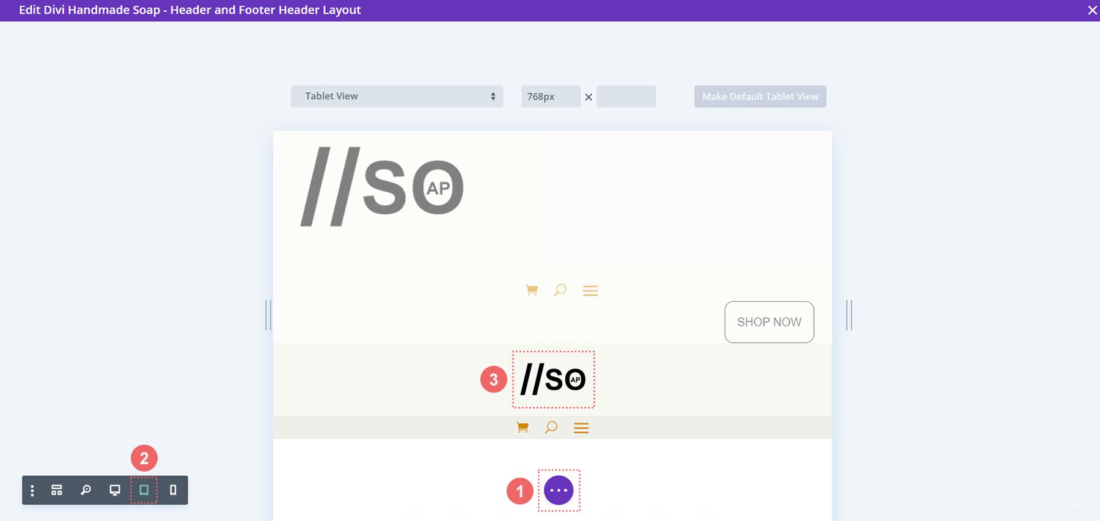Viewport: 1100px width, 521px height.
Task: Switch to phone view
Action: (x=173, y=490)
